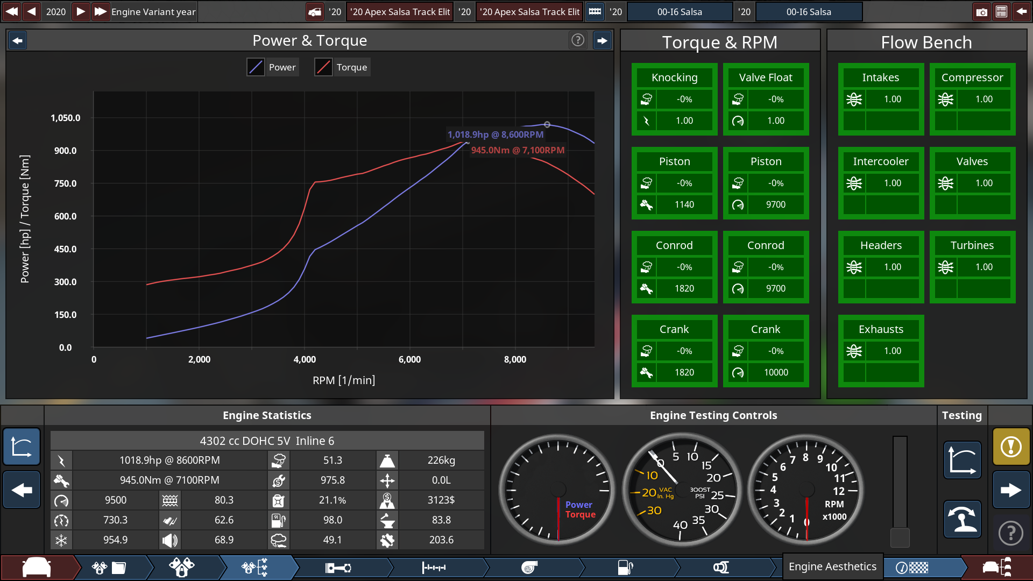Select the first 00-I6 Salsa engine tab
This screenshot has width=1033, height=581.
(680, 12)
